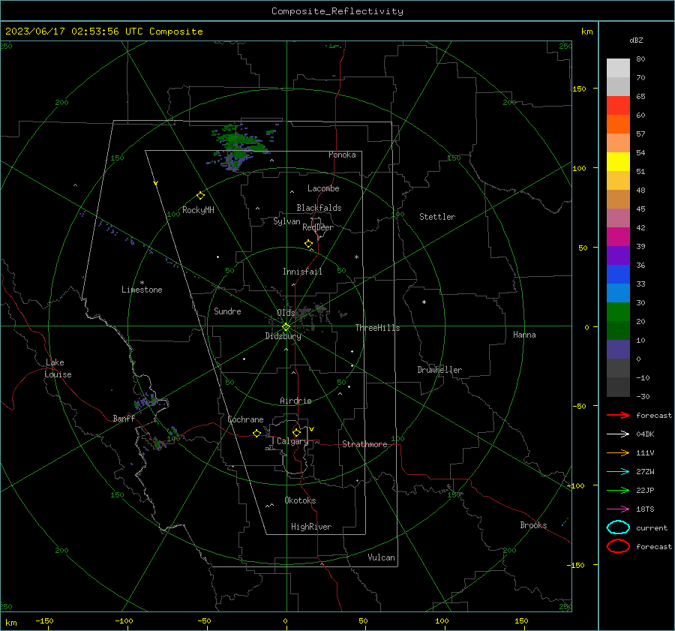Click the red forecast arrow in the legend
The image size is (675, 631).
coord(618,415)
